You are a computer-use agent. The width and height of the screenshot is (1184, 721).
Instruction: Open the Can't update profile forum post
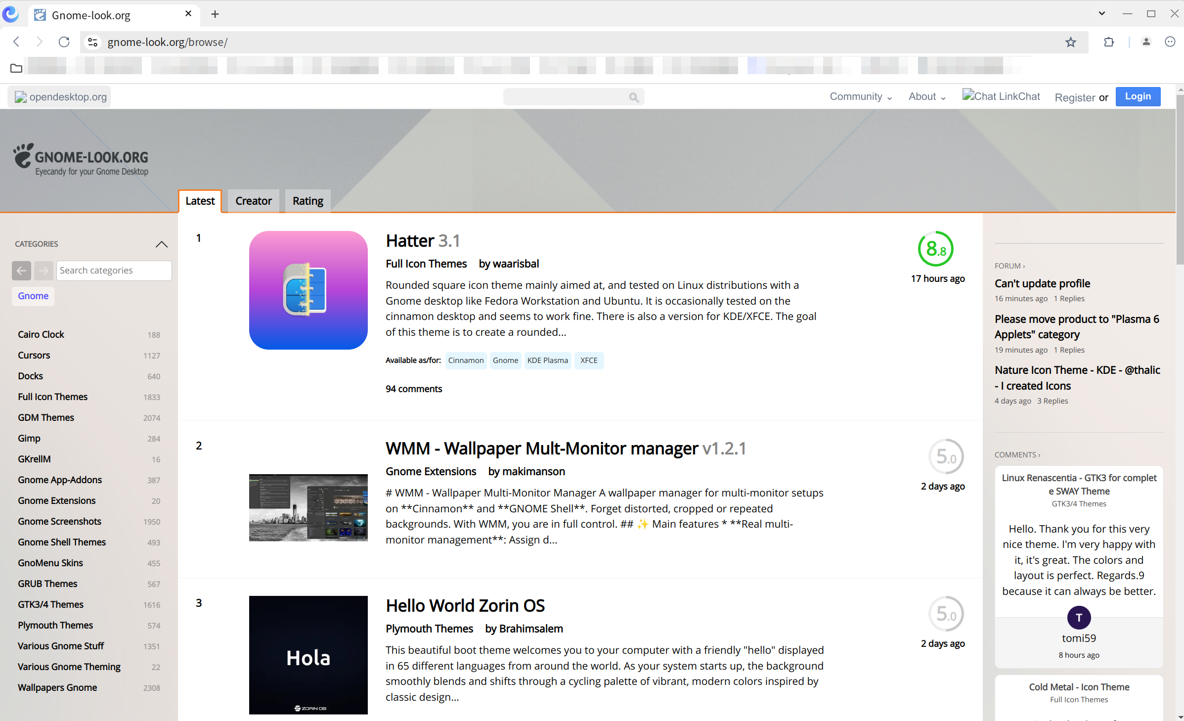[1042, 283]
